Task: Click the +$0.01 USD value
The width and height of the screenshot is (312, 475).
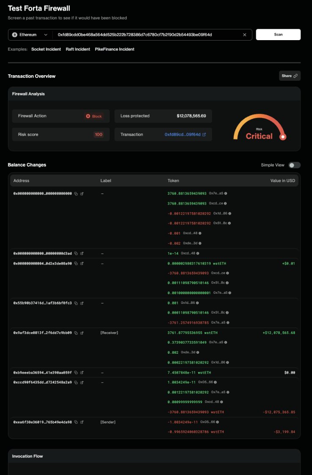Action: (x=288, y=264)
